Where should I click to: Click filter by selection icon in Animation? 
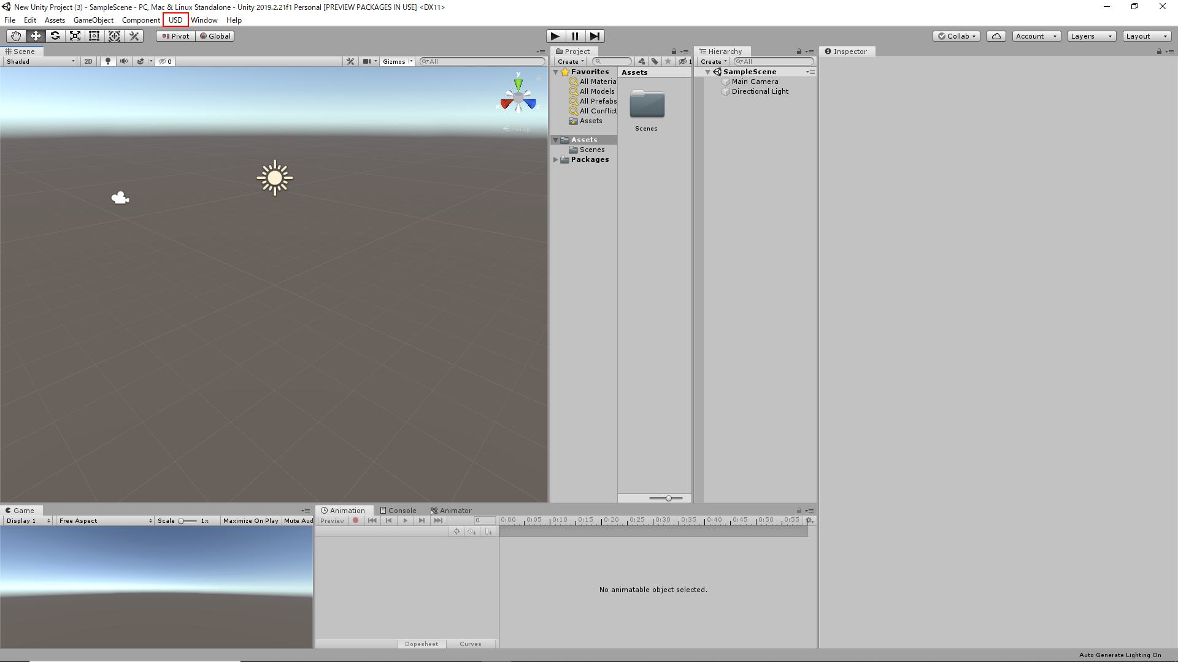456,531
